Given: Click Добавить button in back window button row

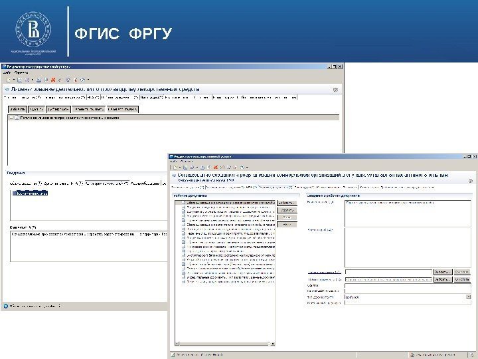Looking at the screenshot, I should coord(17,109).
